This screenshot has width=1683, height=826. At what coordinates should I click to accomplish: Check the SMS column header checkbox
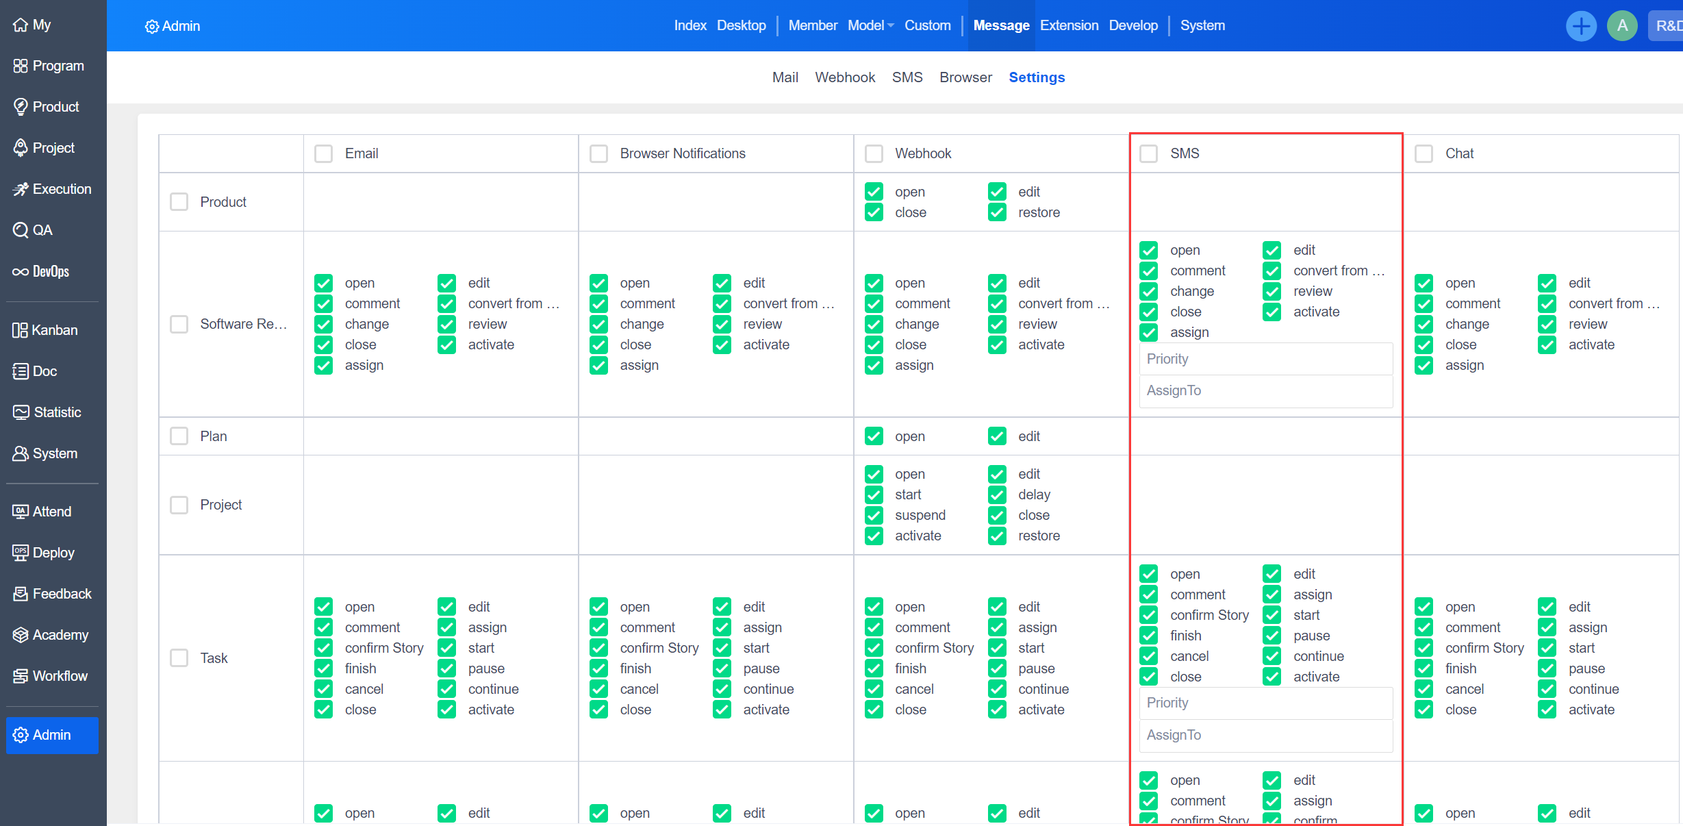pyautogui.click(x=1149, y=153)
